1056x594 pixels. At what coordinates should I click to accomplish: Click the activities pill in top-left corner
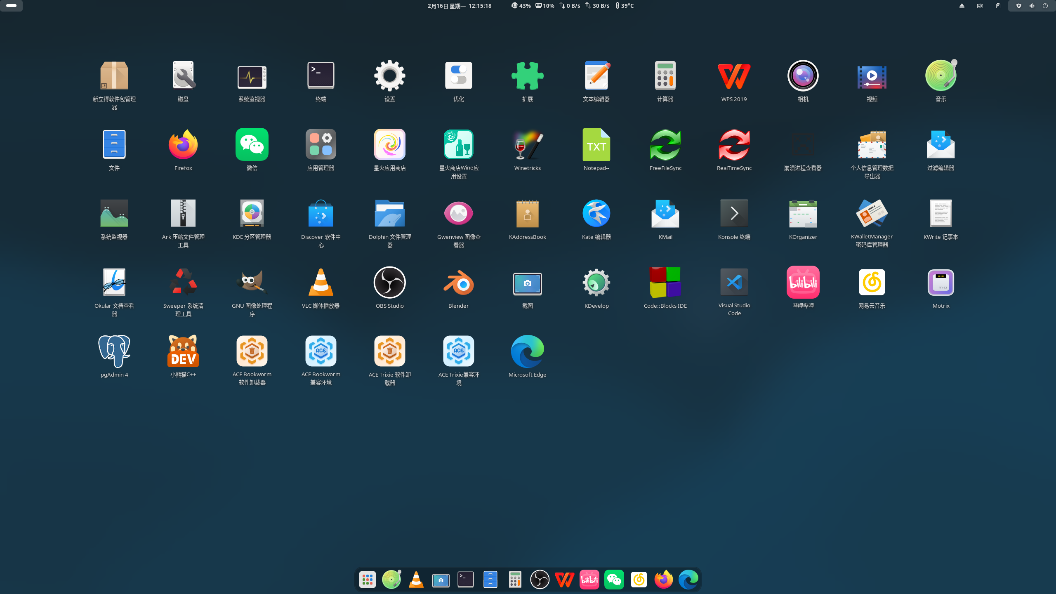(12, 6)
